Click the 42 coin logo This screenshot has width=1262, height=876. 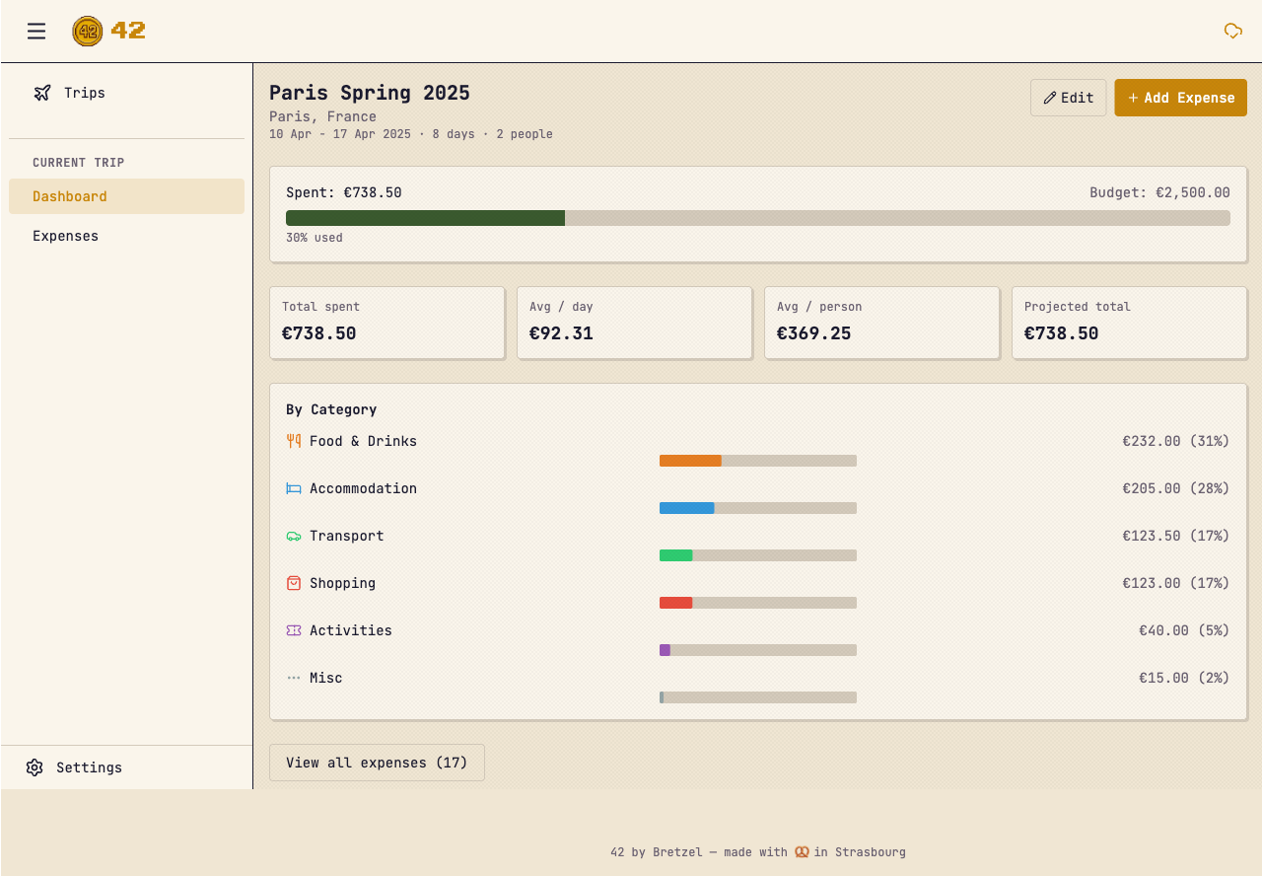pyautogui.click(x=88, y=31)
